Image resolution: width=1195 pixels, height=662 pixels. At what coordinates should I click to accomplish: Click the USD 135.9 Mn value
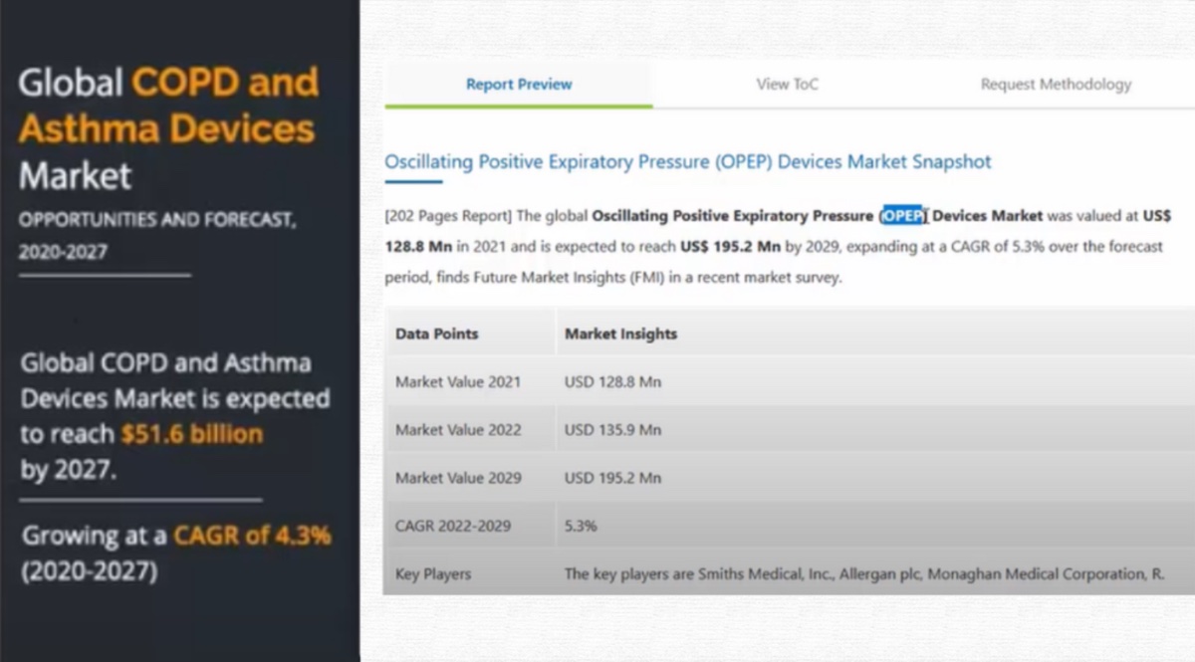coord(612,430)
